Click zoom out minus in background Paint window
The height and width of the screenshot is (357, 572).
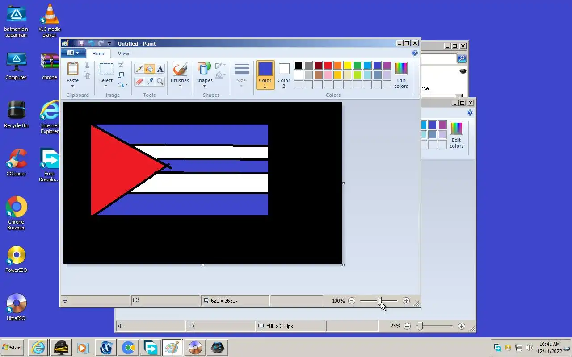coord(407,326)
